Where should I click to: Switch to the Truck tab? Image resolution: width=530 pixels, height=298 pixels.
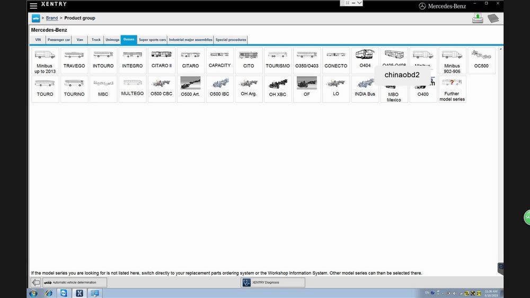96,40
